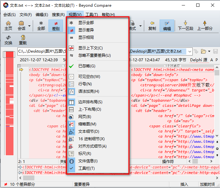Choose 显示上下文(C) menu entry
220x188 pixels.
pyautogui.click(x=98, y=48)
